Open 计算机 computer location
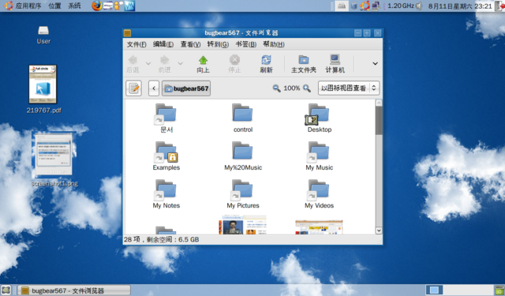Image resolution: width=505 pixels, height=296 pixels. coord(335,64)
